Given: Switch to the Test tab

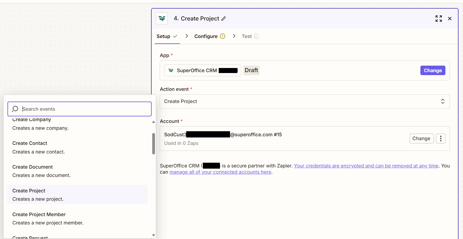Looking at the screenshot, I should (247, 36).
